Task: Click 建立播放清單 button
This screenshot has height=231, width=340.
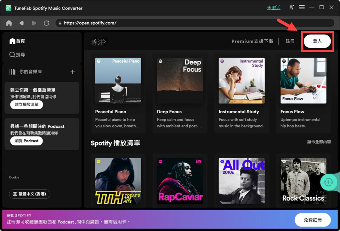Action: click(27, 104)
